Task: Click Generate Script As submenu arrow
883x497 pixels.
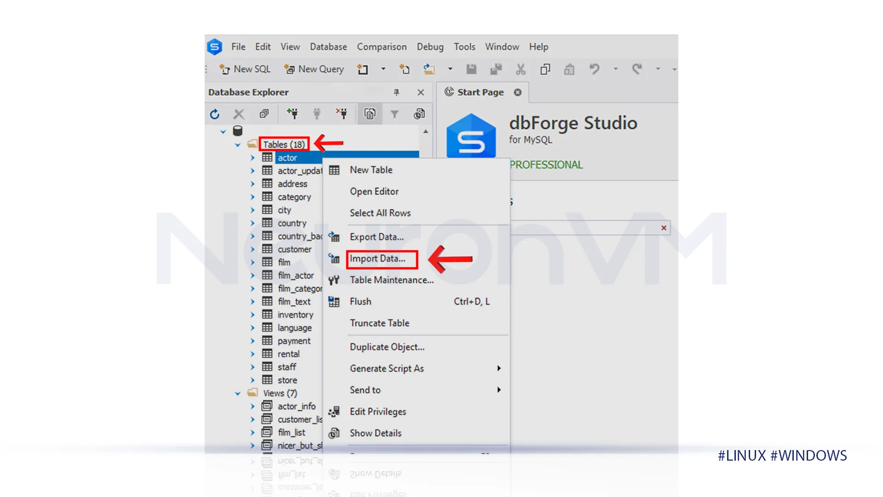Action: coord(499,368)
